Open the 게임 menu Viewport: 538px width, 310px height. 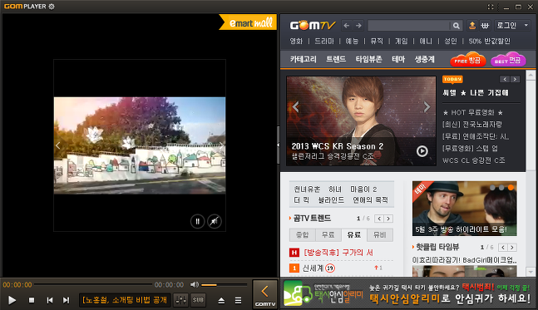pos(401,42)
